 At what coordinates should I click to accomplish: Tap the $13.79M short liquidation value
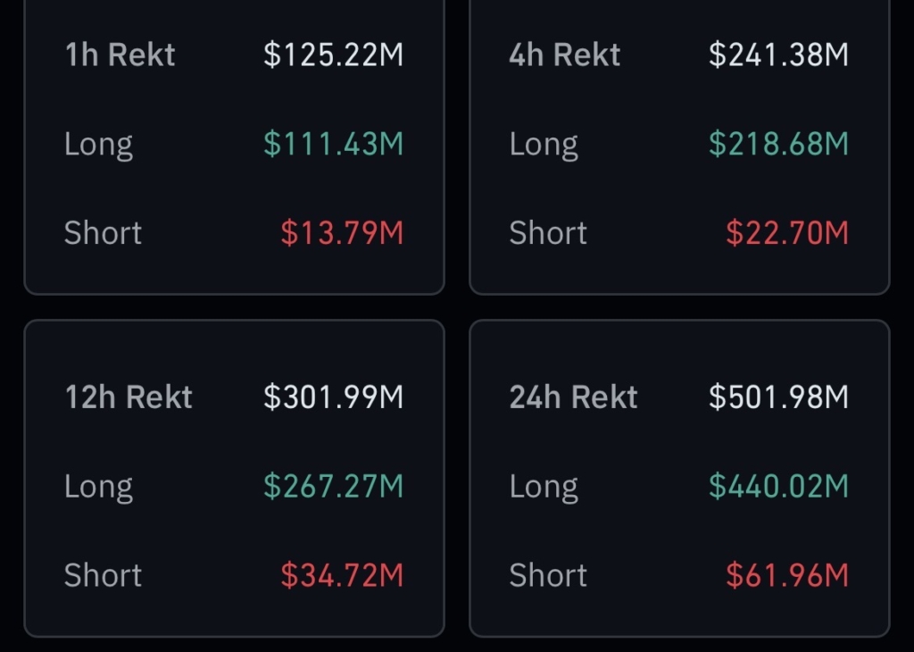[x=342, y=233]
